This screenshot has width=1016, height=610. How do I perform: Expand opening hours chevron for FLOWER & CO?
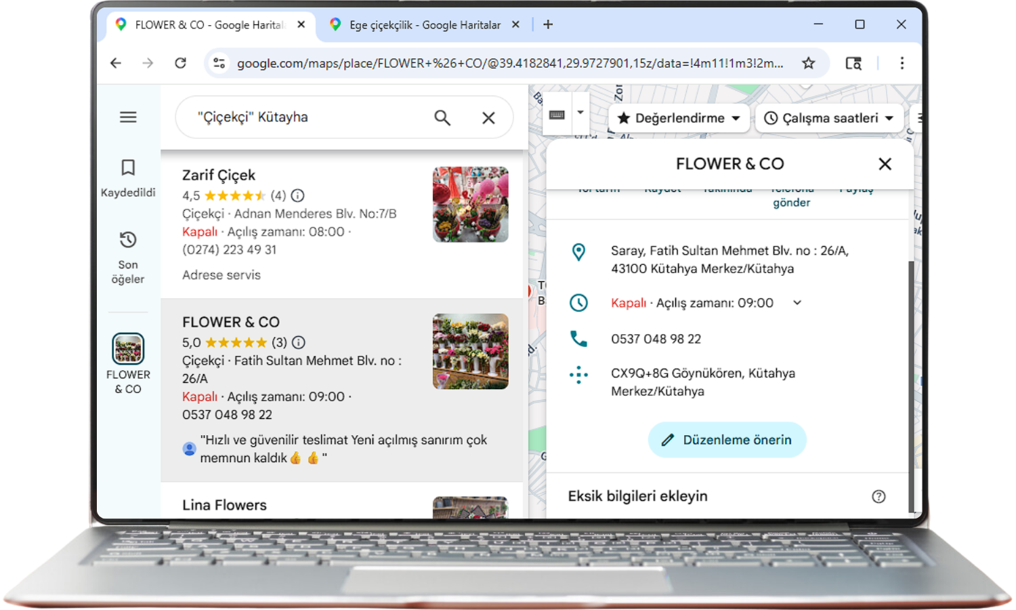coord(797,303)
